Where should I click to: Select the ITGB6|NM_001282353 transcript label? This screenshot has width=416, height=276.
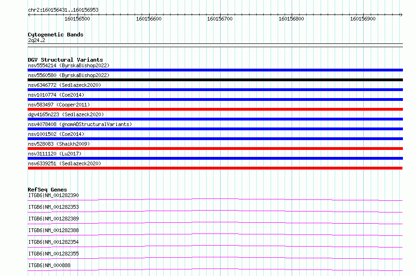pos(54,207)
